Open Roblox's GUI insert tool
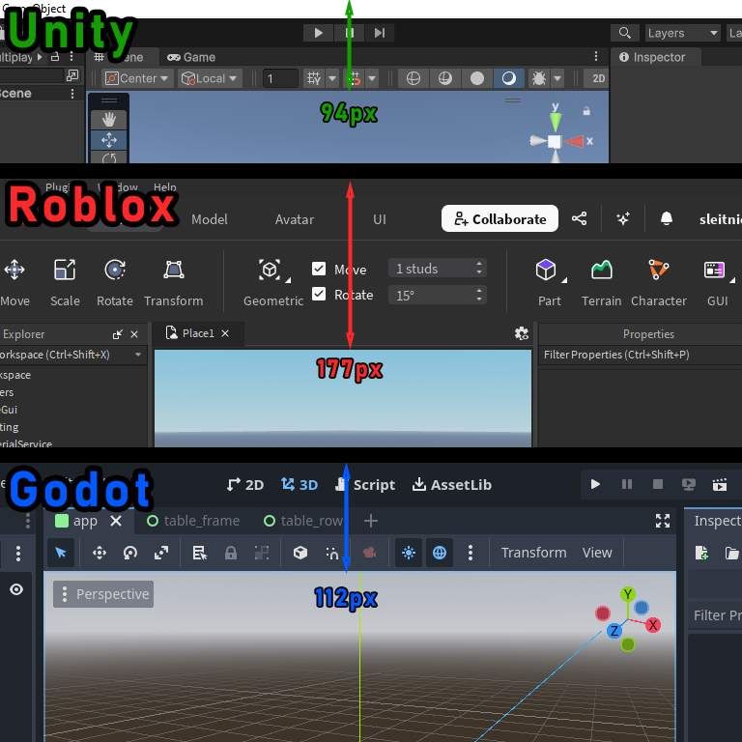 click(718, 282)
